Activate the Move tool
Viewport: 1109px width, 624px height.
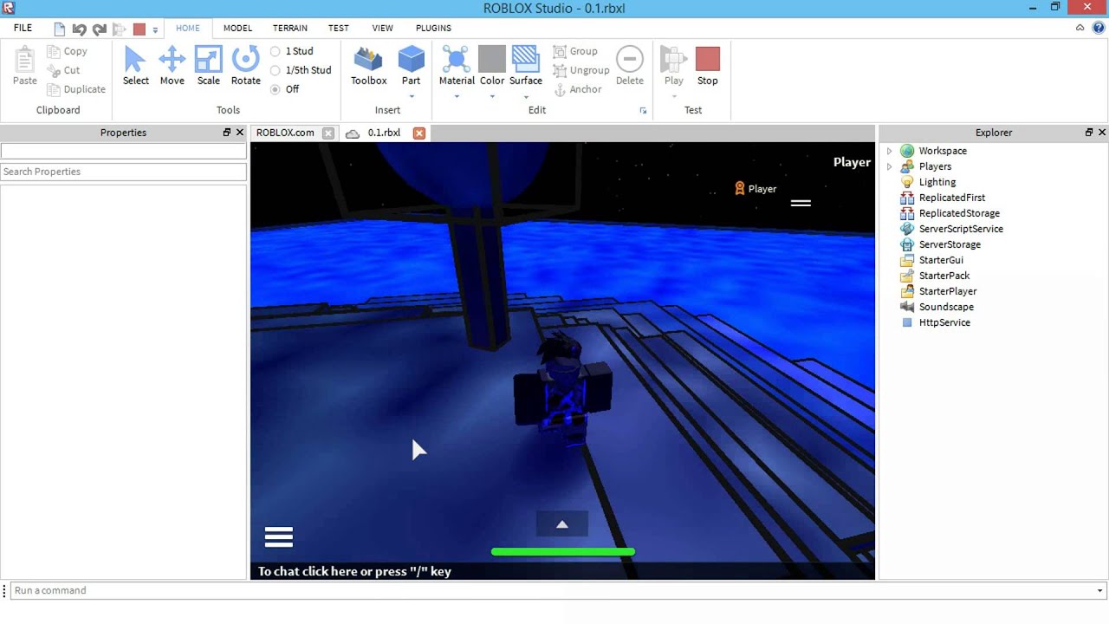coord(172,66)
